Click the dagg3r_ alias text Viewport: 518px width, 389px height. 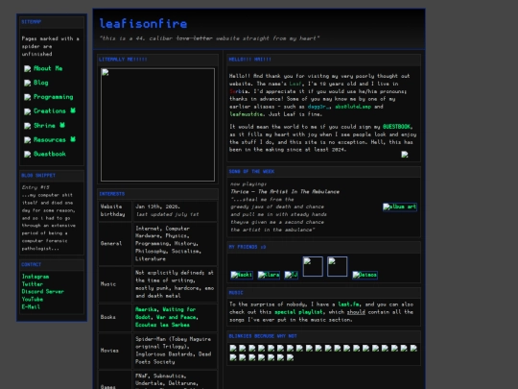click(319, 107)
